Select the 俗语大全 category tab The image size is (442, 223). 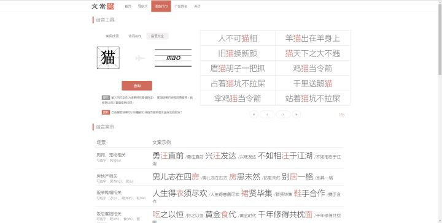[157, 36]
